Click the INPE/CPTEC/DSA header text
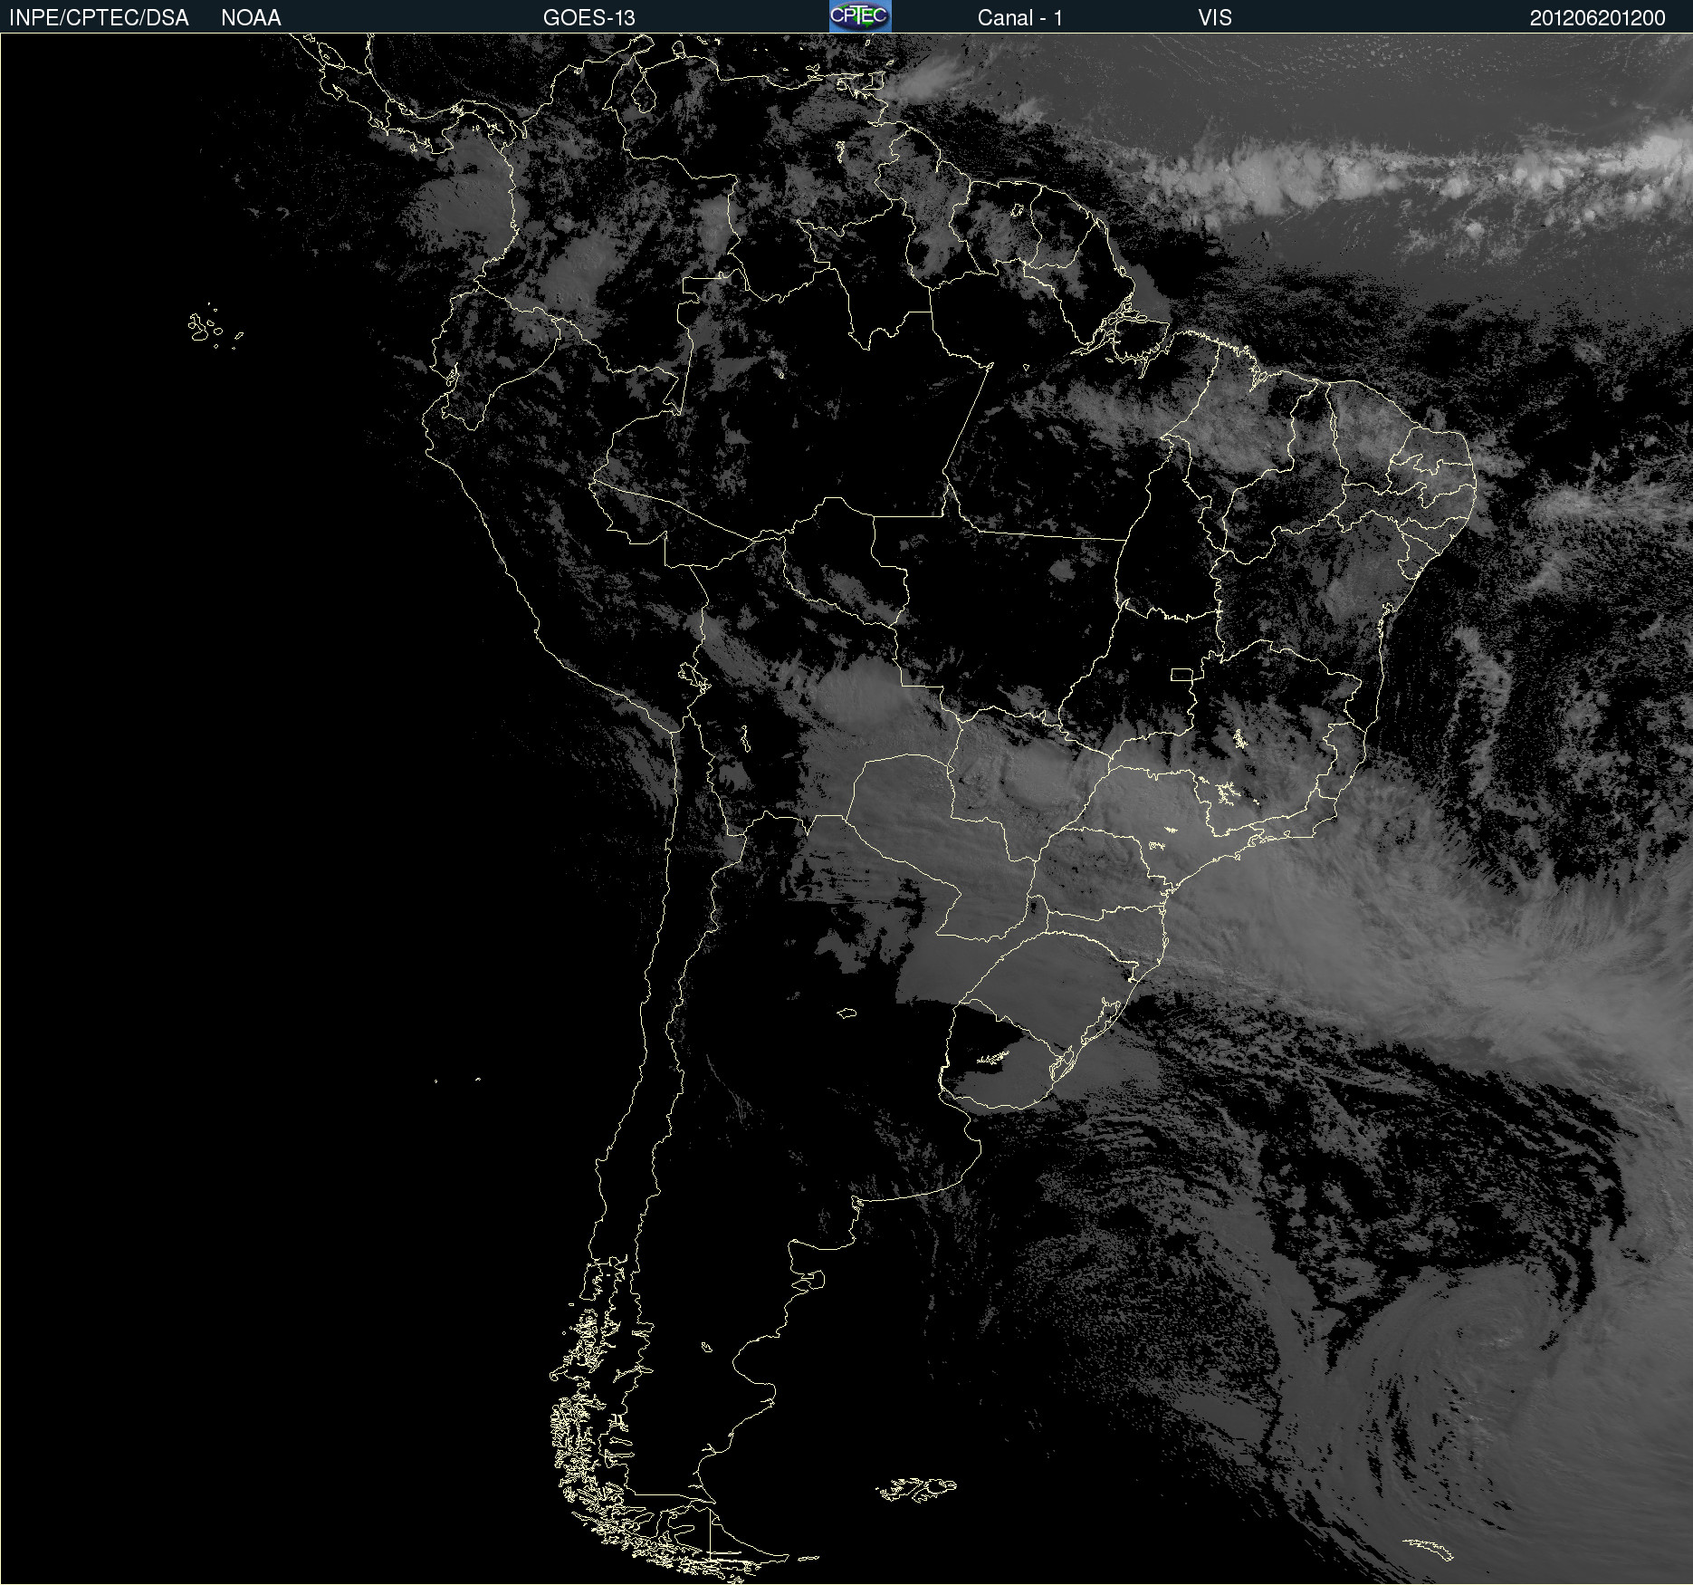This screenshot has width=1693, height=1585. click(x=99, y=18)
